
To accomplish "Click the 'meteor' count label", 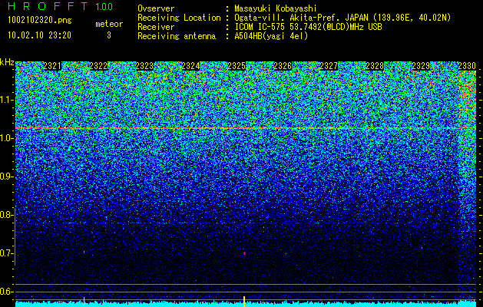I will coord(109,24).
